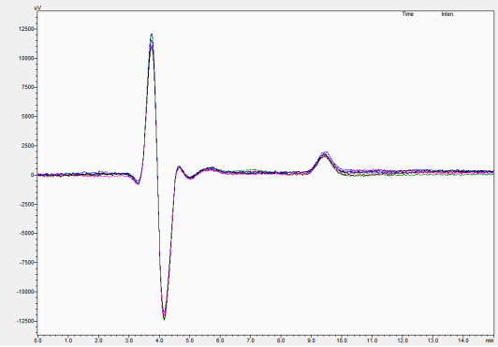Click the 13.0 x-axis tick label
The image size is (498, 347).
point(432,340)
